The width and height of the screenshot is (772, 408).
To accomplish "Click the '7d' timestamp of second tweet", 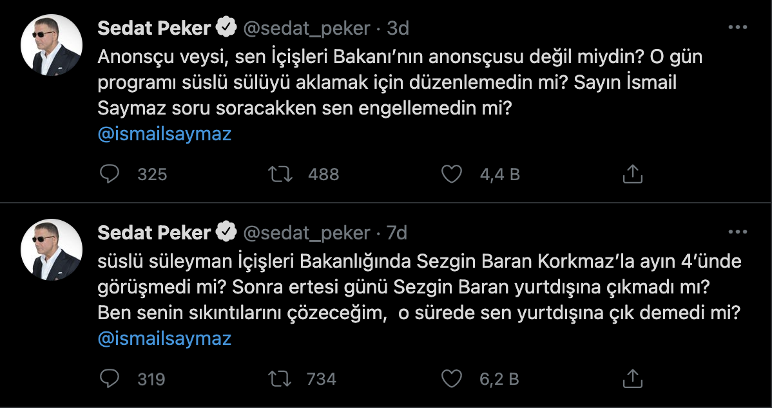I will [x=396, y=232].
